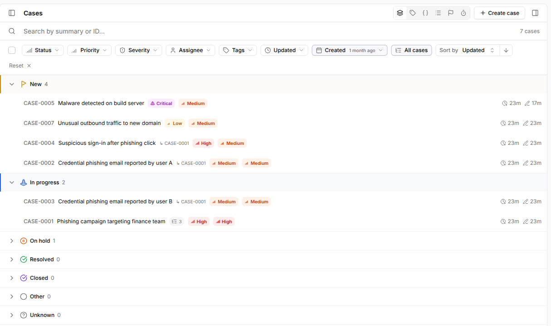
Task: Tick the select-all checkbox beside Status
Action: click(12, 50)
